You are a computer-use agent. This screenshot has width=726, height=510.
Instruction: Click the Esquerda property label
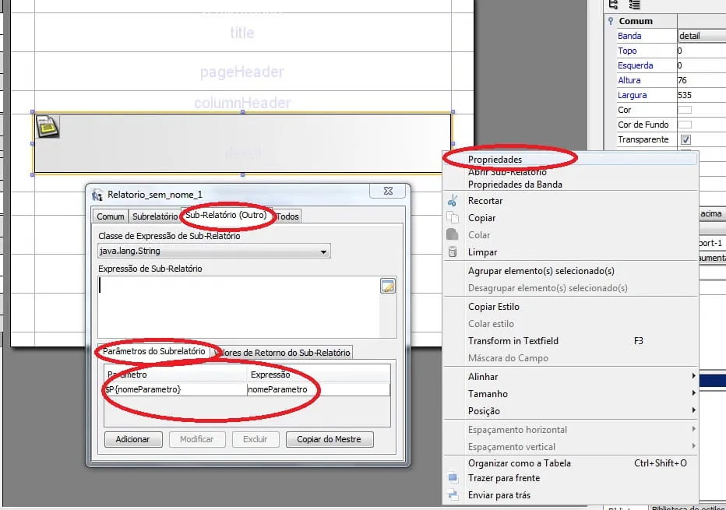636,65
